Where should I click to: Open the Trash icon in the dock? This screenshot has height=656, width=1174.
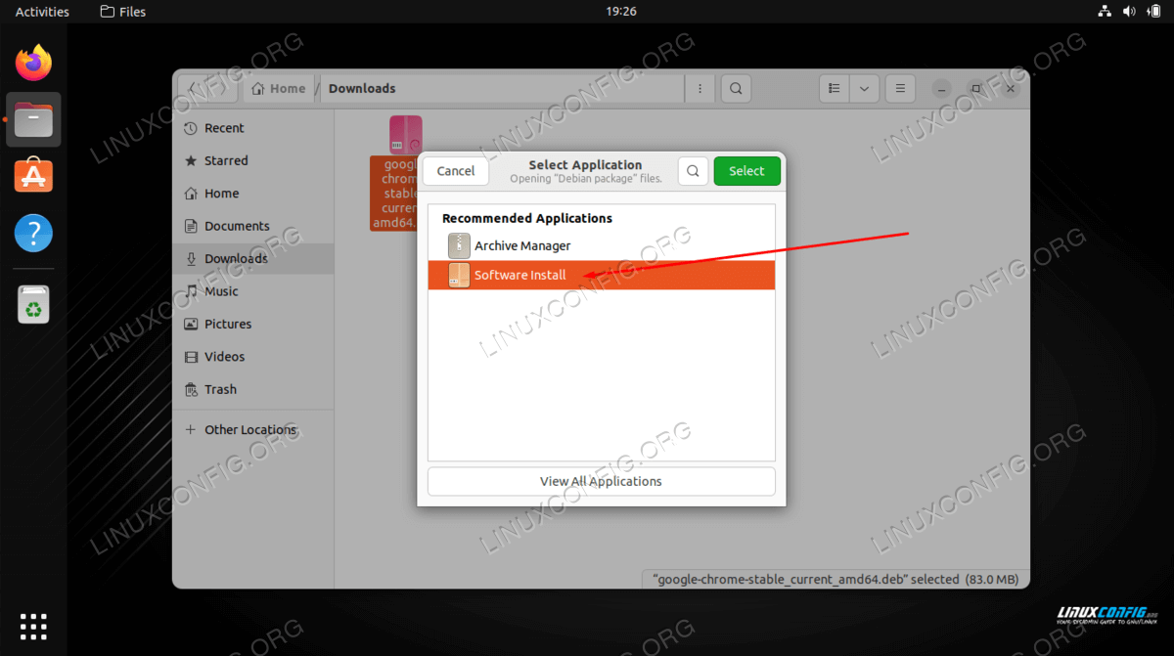pyautogui.click(x=33, y=303)
